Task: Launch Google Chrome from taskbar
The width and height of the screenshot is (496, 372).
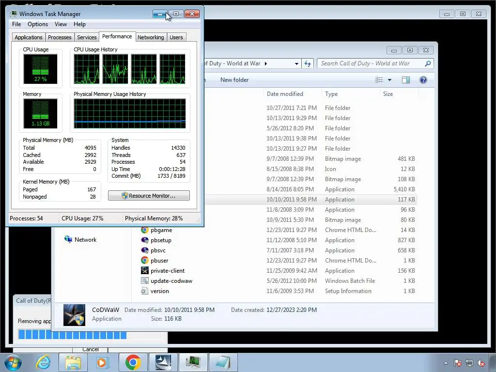Action: pos(133,362)
